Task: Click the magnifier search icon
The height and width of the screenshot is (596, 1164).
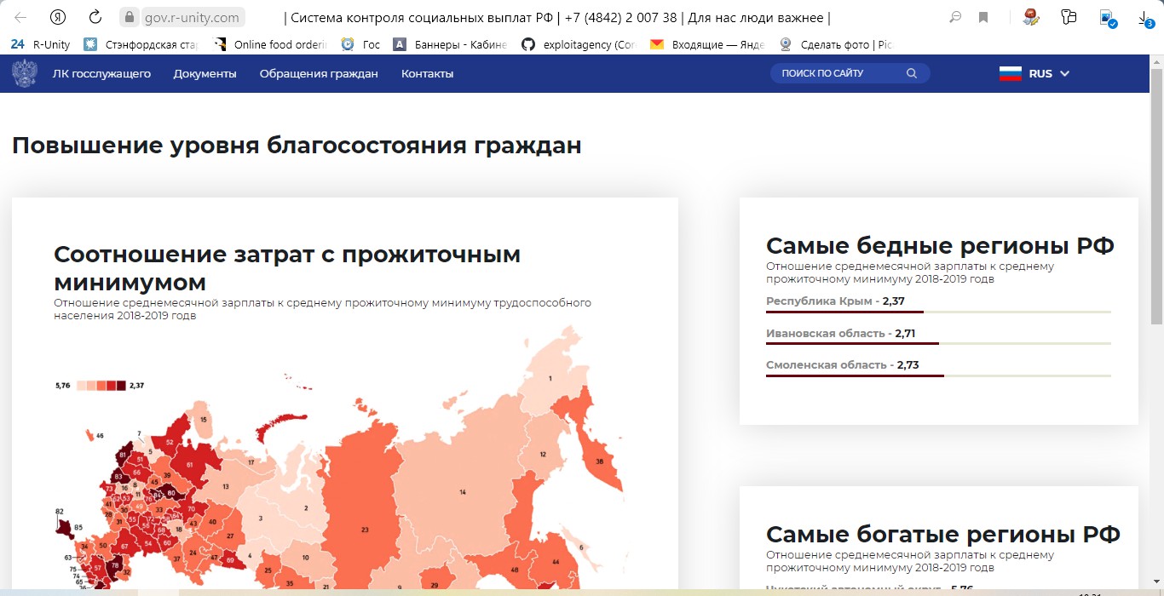Action: pyautogui.click(x=912, y=73)
